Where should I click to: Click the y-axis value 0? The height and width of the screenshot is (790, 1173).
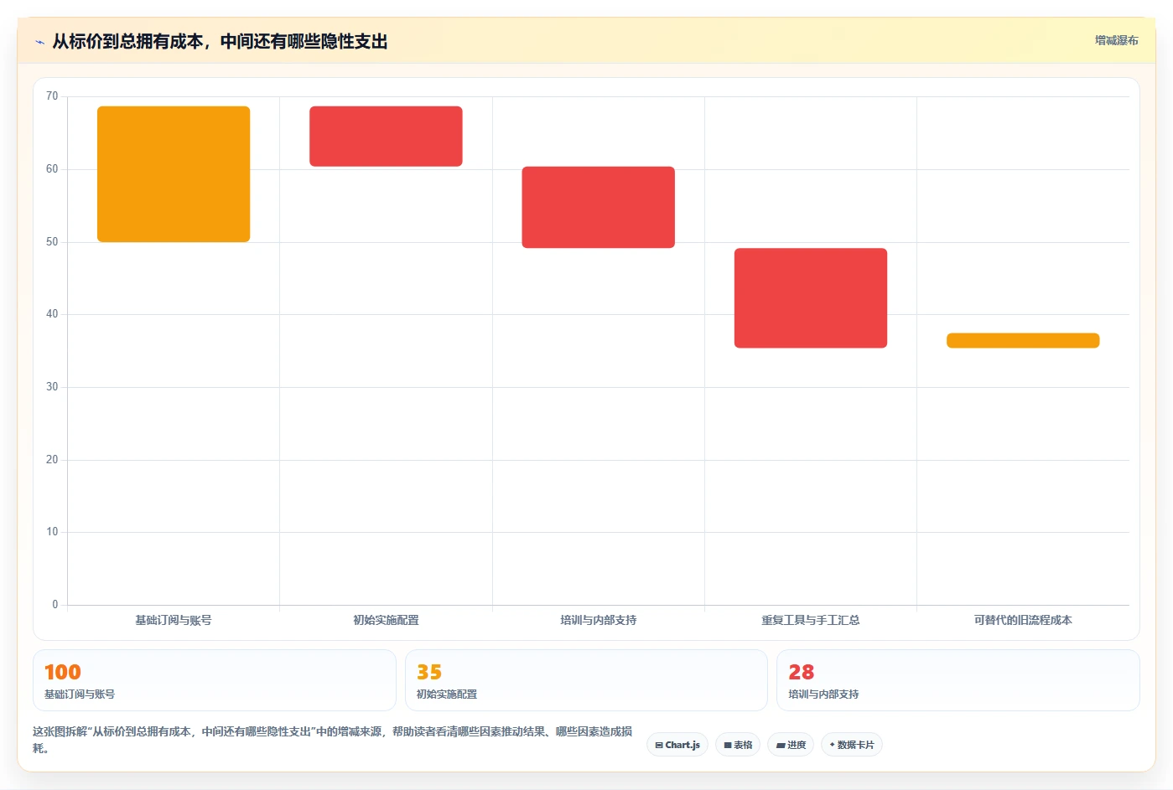55,604
